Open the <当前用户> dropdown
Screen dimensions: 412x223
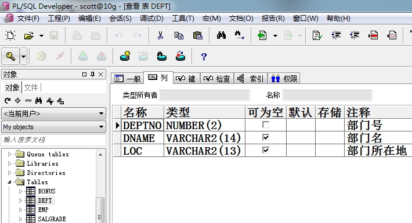coord(101,114)
